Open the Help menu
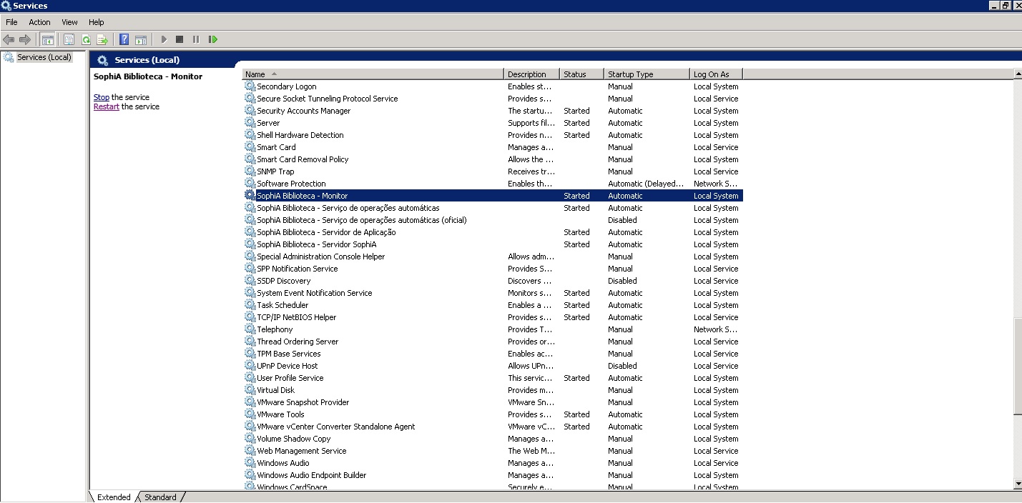 tap(97, 22)
